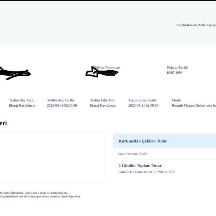
Task: Click the Teslim Alış Yeri label
Action: pyautogui.click(x=21, y=100)
